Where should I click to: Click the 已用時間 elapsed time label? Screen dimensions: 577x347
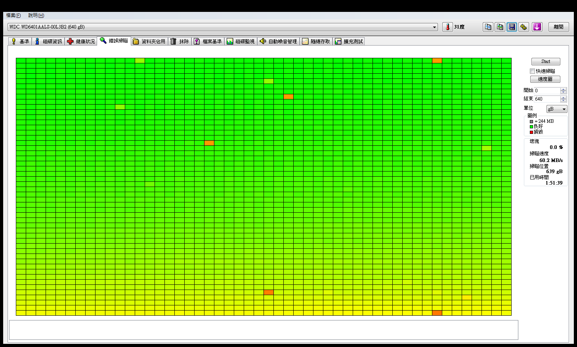(539, 177)
